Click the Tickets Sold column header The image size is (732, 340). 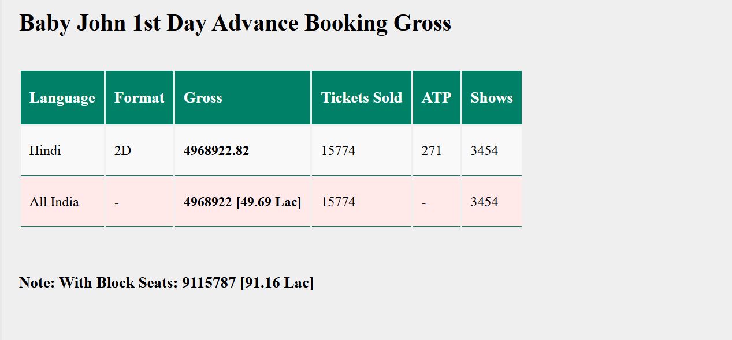click(x=362, y=98)
